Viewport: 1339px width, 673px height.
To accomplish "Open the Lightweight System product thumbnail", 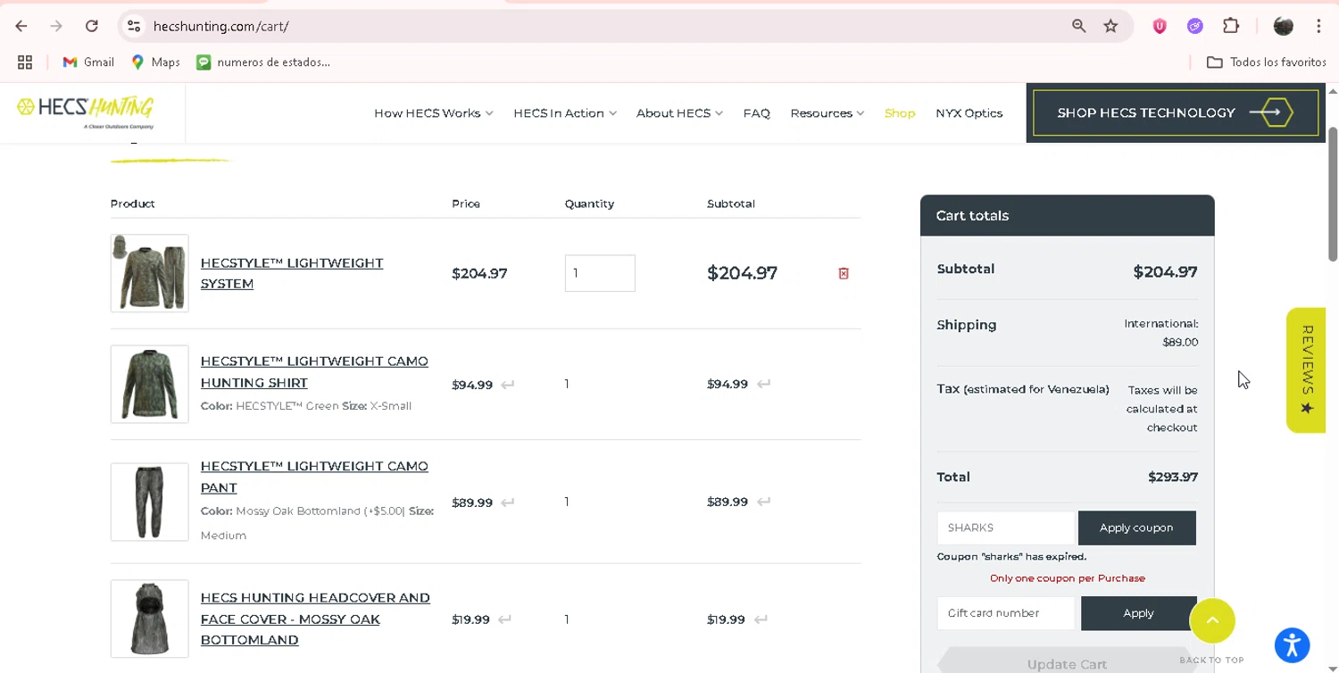I will (149, 273).
